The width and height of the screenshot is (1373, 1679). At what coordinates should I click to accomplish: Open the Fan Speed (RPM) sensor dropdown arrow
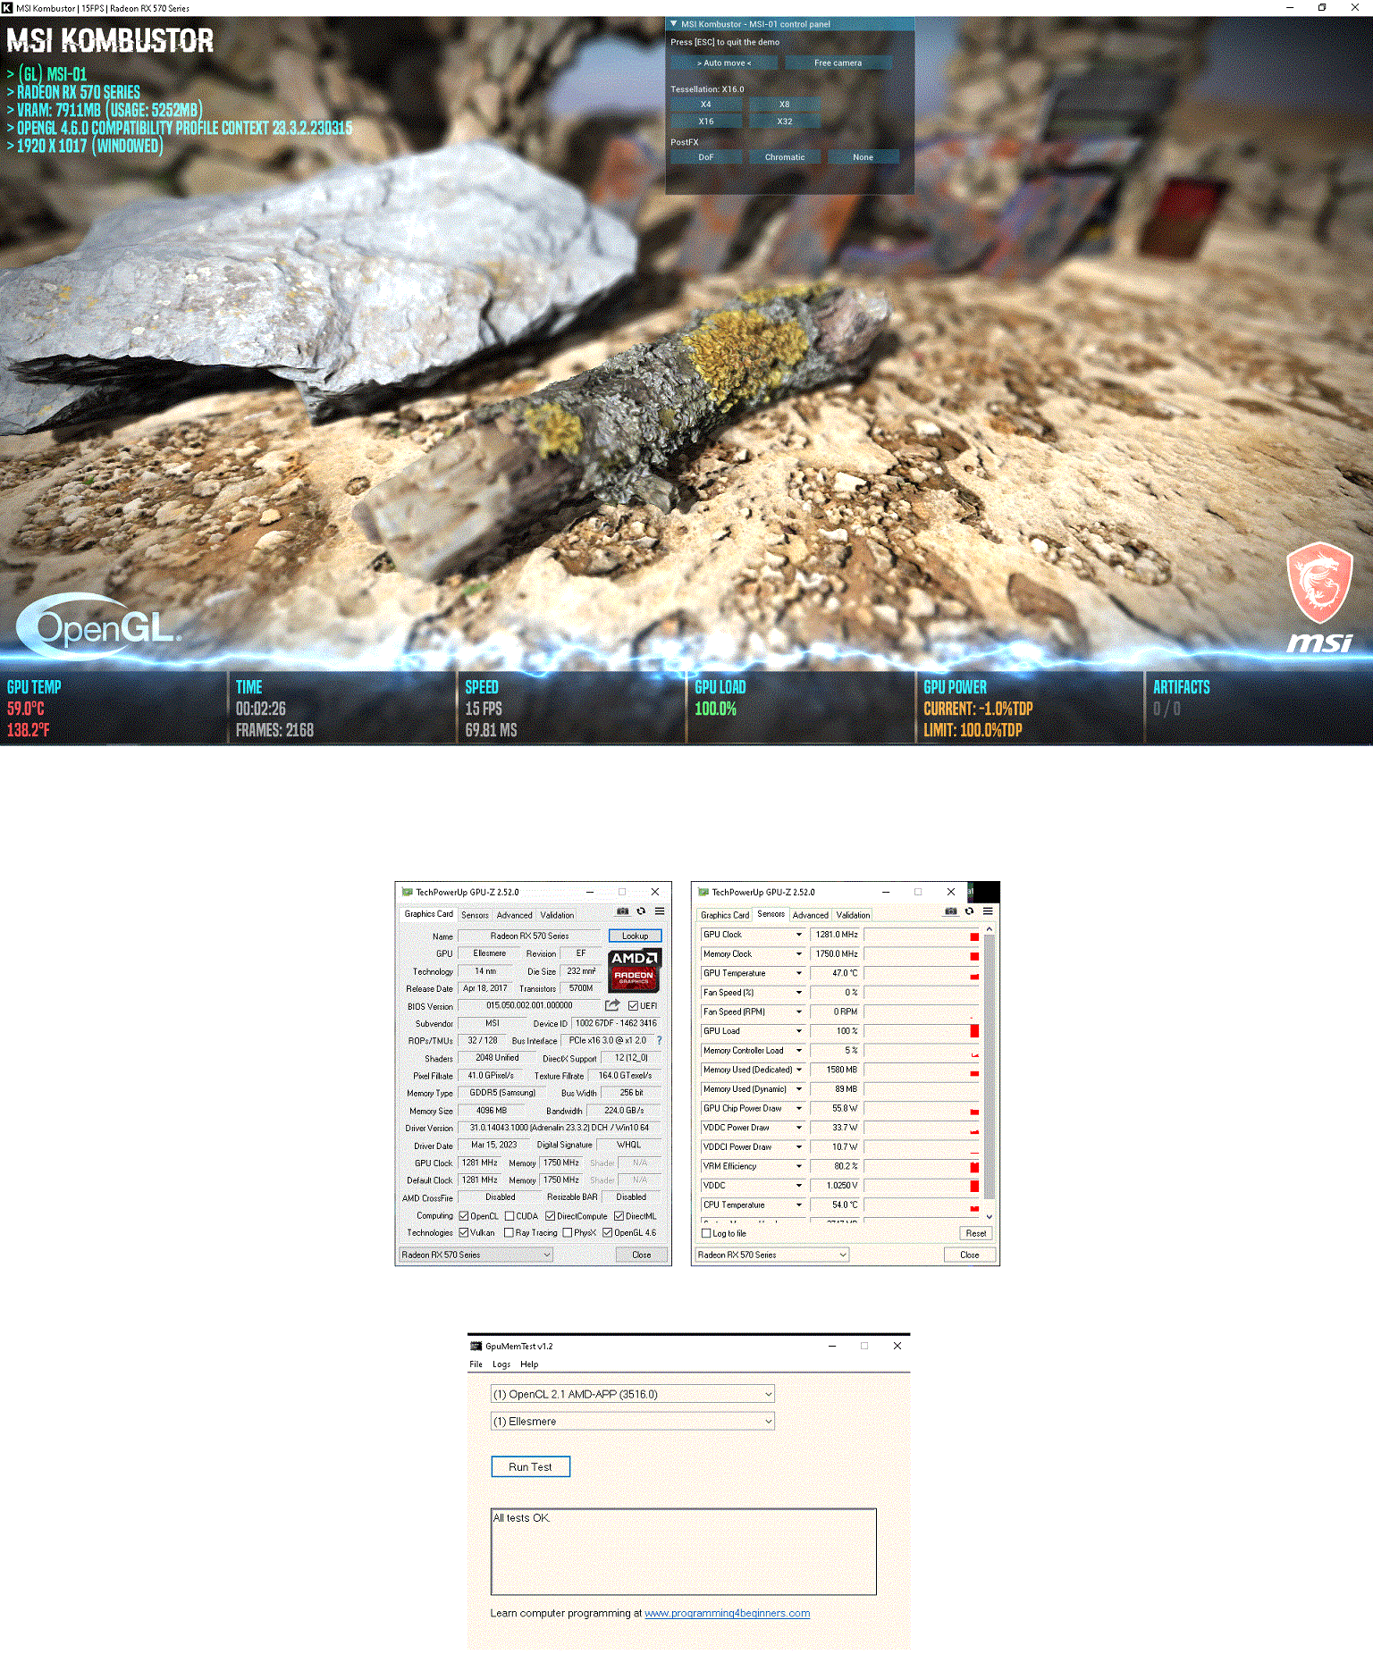coord(799,1012)
